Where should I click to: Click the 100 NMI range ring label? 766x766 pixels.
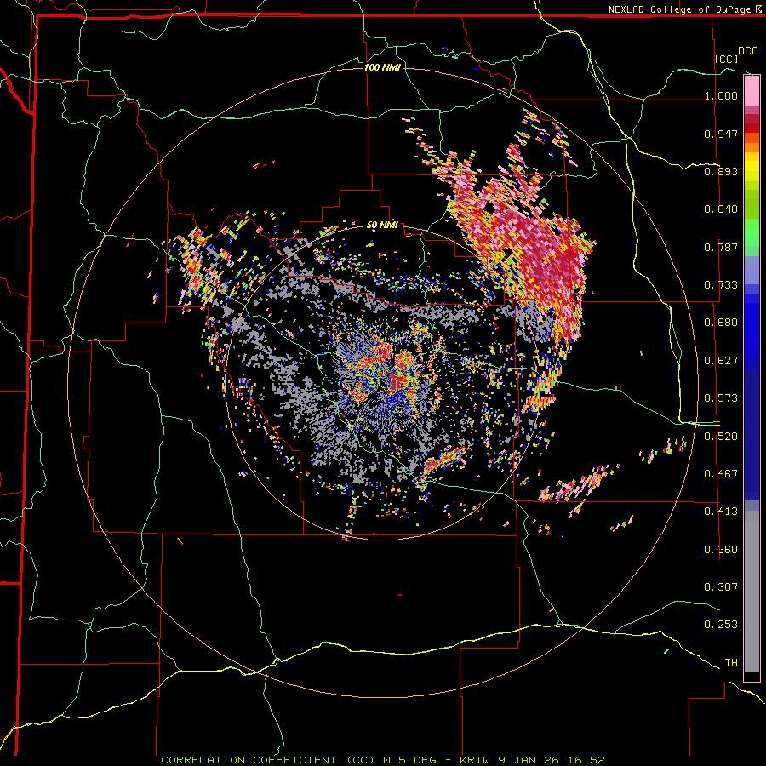[x=382, y=67]
